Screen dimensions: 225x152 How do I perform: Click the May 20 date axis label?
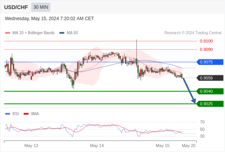188,146
